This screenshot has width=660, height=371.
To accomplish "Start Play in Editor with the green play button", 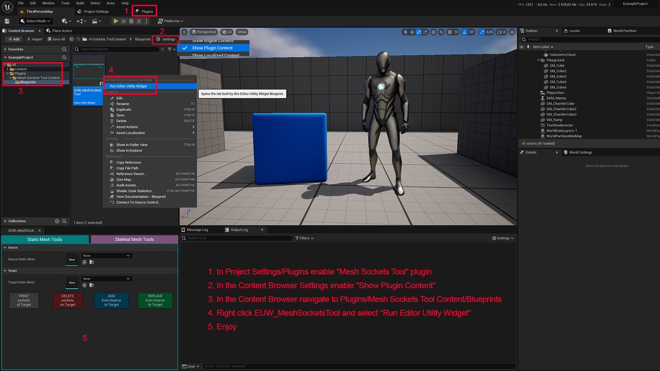I will [115, 21].
